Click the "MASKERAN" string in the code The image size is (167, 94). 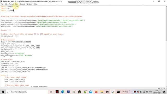19,54
